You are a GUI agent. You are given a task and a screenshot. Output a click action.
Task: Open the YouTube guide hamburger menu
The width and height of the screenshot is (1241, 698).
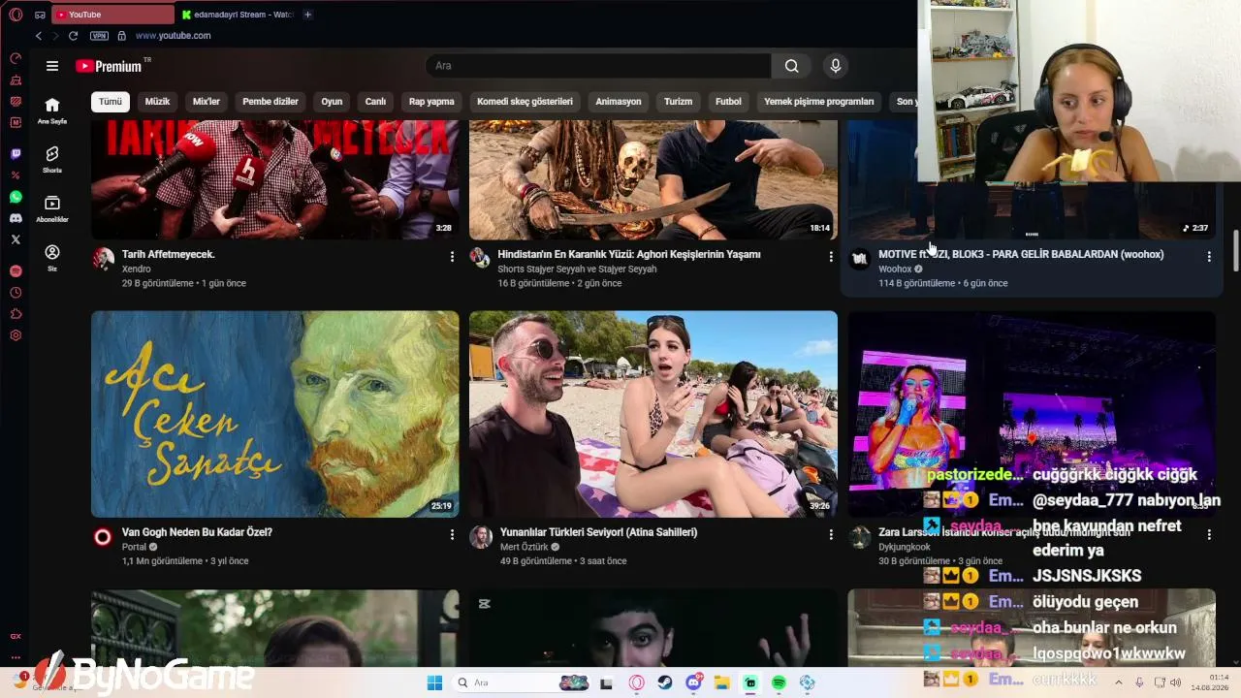pyautogui.click(x=52, y=66)
